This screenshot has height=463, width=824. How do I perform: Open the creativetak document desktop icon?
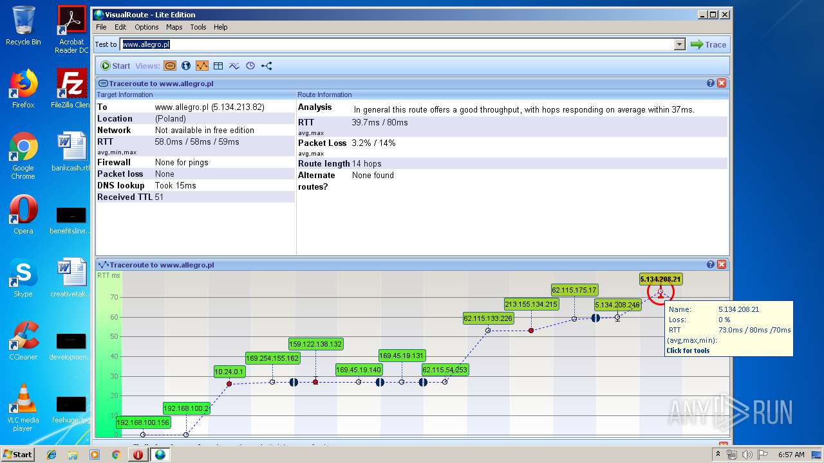click(x=71, y=278)
